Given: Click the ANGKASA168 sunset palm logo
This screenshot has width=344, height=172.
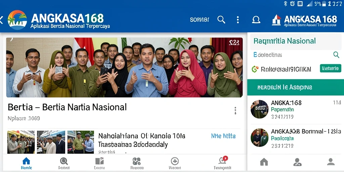Looking at the screenshot, I should (x=17, y=20).
